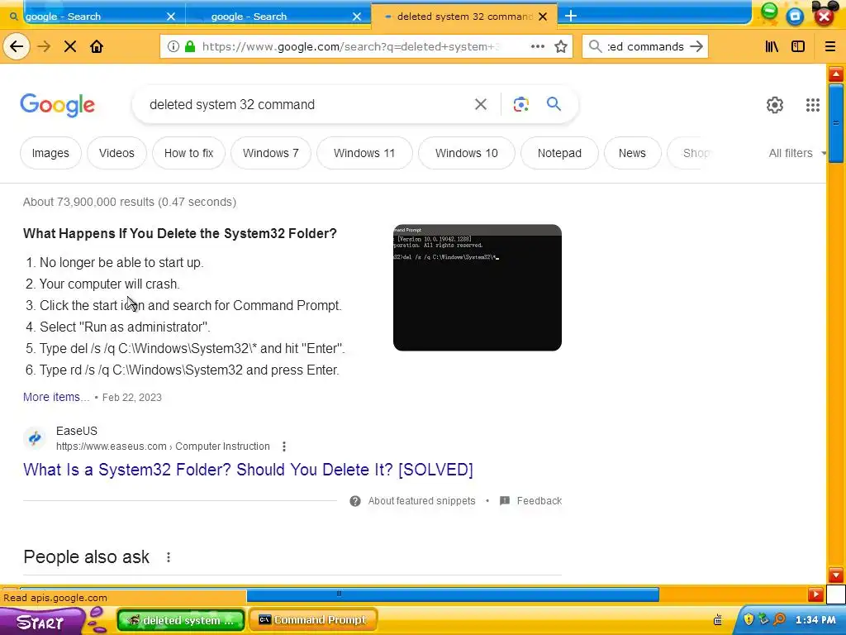Click the safely remove hardware tray icon
The height and width of the screenshot is (635, 846).
click(763, 619)
